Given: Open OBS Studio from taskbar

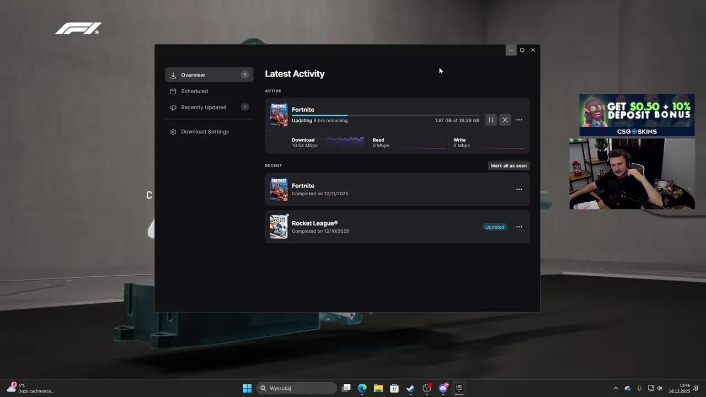Looking at the screenshot, I should [427, 388].
